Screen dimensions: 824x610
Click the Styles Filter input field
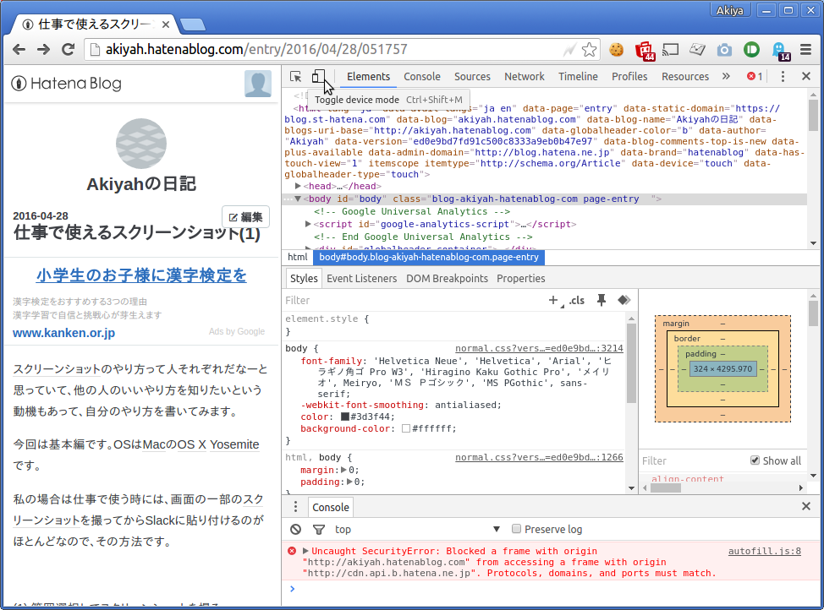[414, 300]
